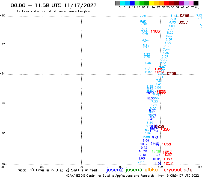Viewport: 202px width, 178px height.
Task: Click the time marker '0259'
Action: pyautogui.click(x=160, y=126)
